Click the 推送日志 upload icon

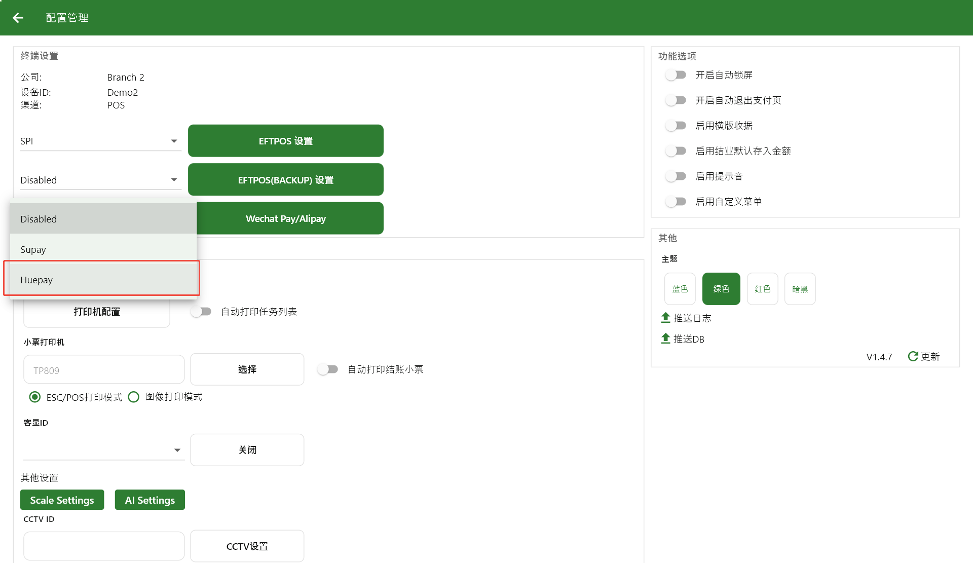(665, 318)
